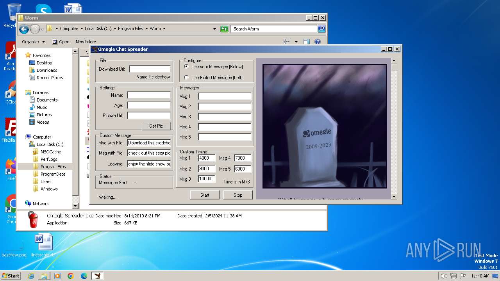Click the forward arrow in Explorer
This screenshot has width=500, height=281.
pyautogui.click(x=35, y=29)
